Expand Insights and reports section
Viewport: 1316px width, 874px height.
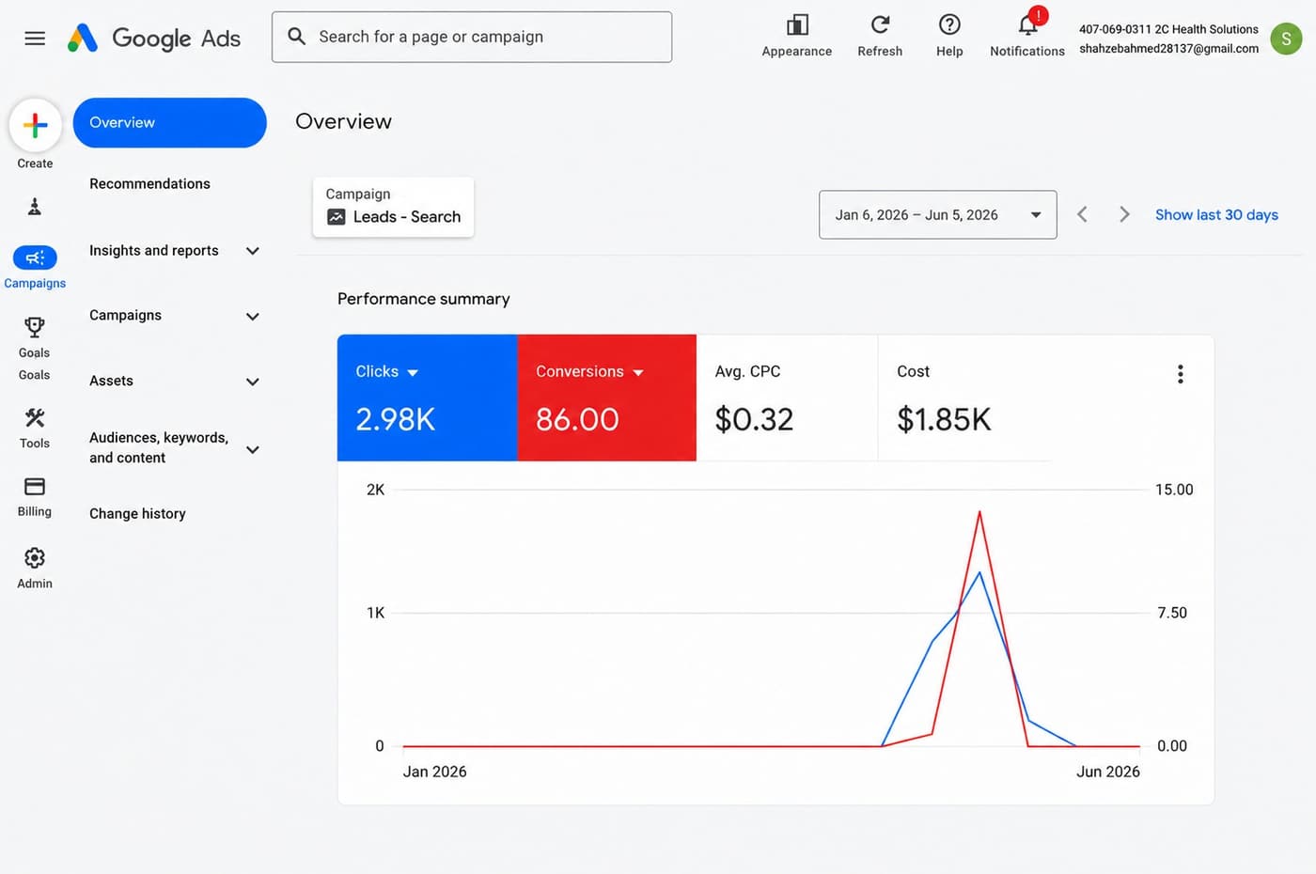[x=253, y=251]
